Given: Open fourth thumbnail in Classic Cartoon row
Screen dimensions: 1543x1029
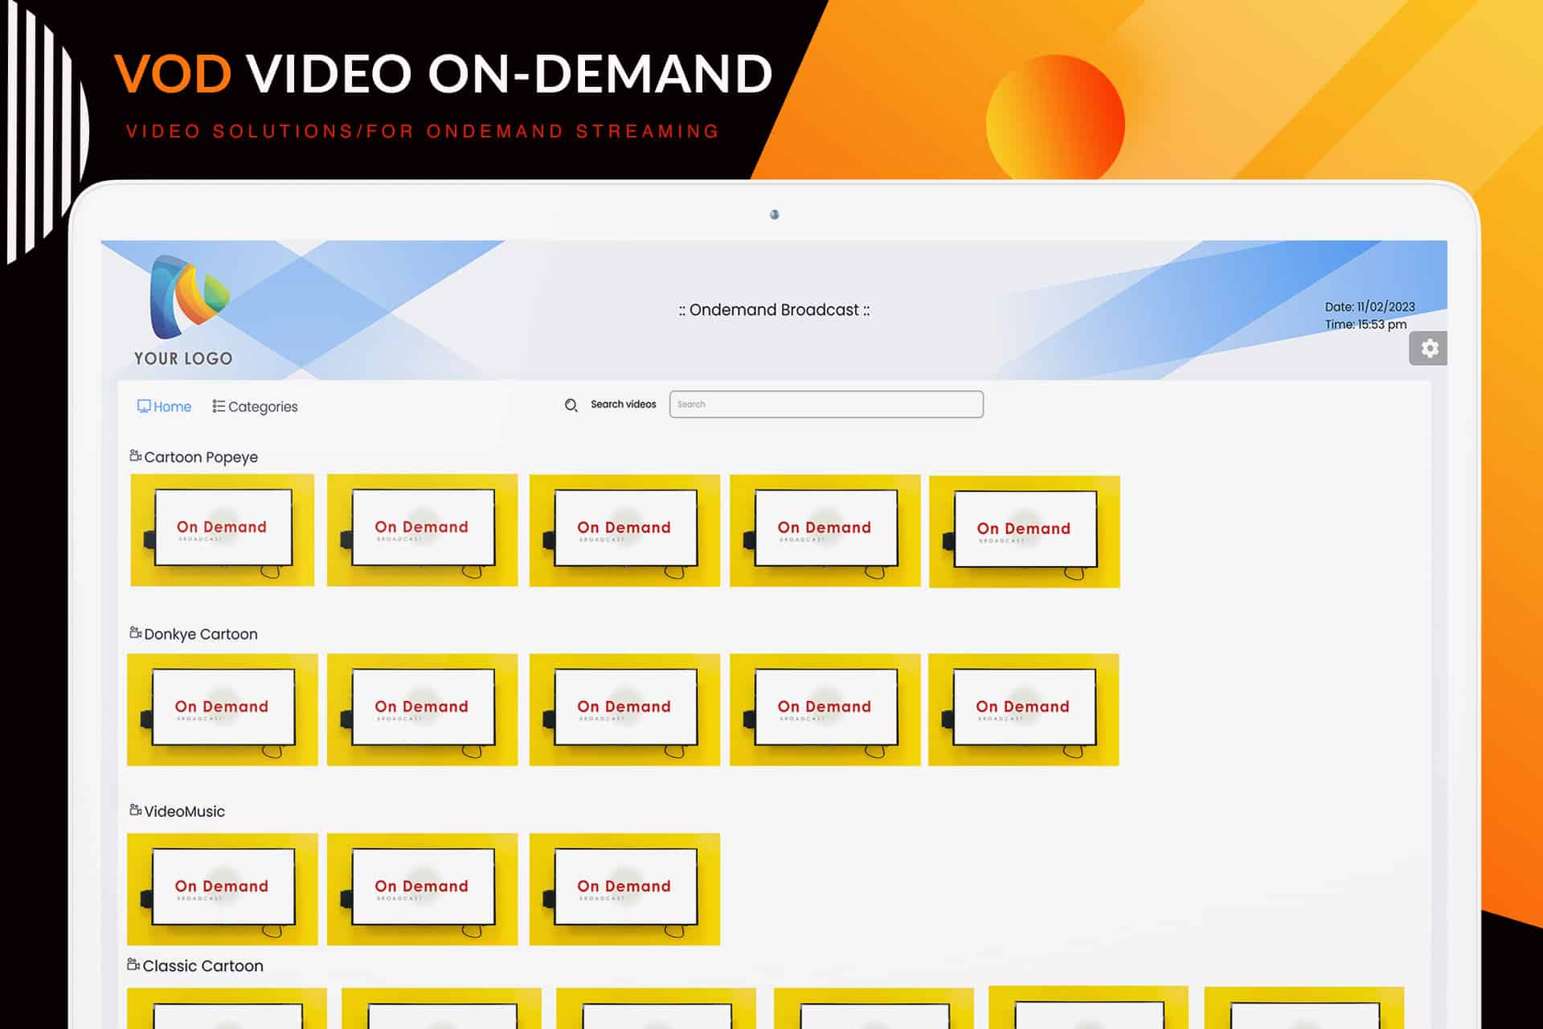Looking at the screenshot, I should coord(874,1008).
